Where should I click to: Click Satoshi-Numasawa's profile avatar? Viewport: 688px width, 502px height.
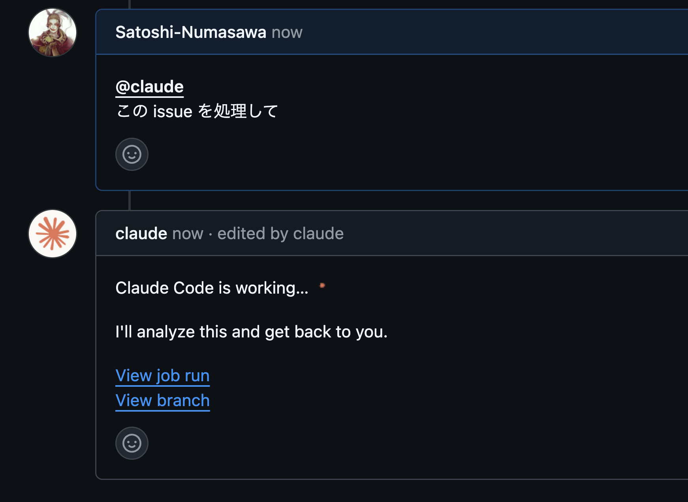(x=52, y=32)
